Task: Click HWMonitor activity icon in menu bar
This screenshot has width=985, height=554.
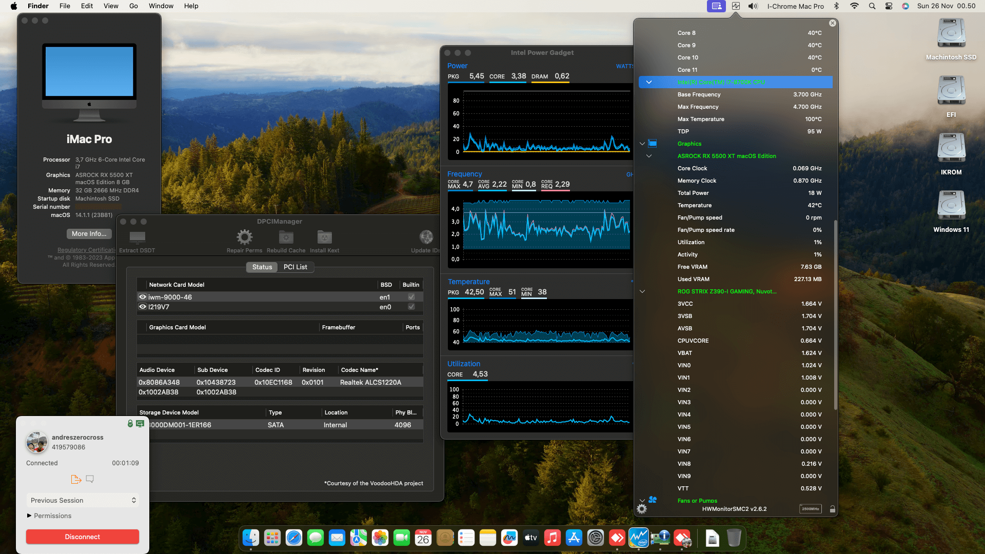Action: [736, 6]
